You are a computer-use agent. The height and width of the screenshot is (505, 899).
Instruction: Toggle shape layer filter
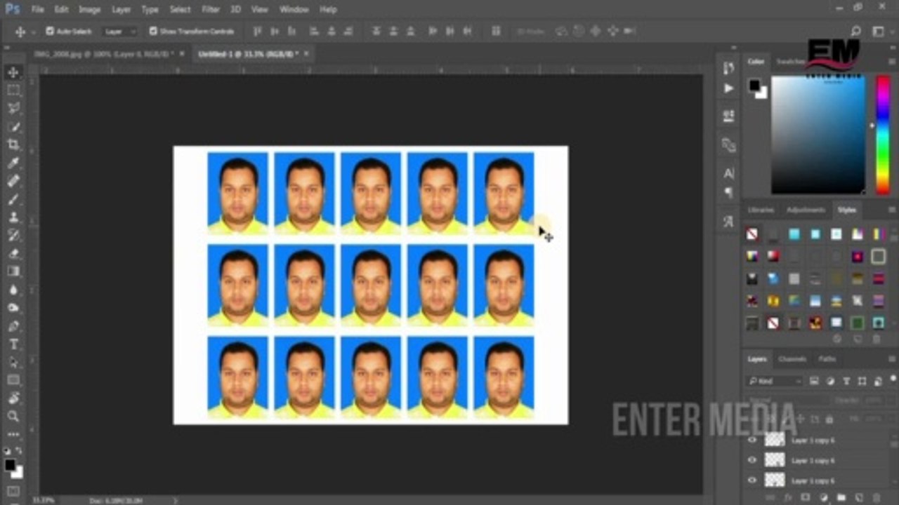(x=862, y=381)
